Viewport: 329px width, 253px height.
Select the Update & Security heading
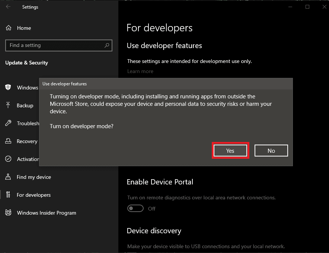26,63
